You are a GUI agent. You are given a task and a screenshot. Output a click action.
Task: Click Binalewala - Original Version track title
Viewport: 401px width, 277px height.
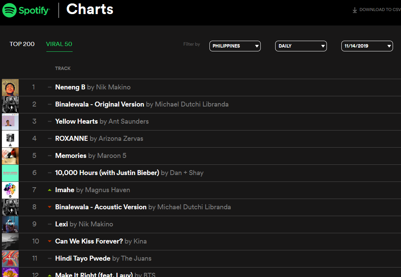(100, 105)
